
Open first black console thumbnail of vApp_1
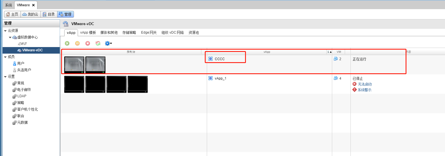tap(74, 84)
